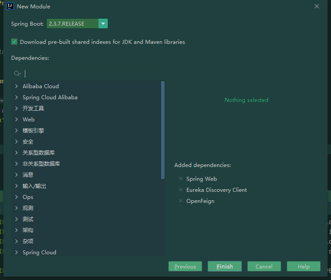Select the 开发工具 tree row
The height and width of the screenshot is (280, 331).
point(86,108)
